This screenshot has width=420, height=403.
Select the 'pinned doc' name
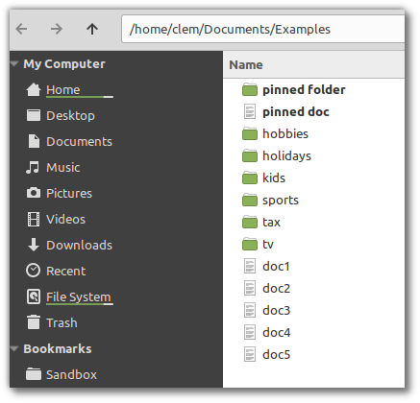296,112
